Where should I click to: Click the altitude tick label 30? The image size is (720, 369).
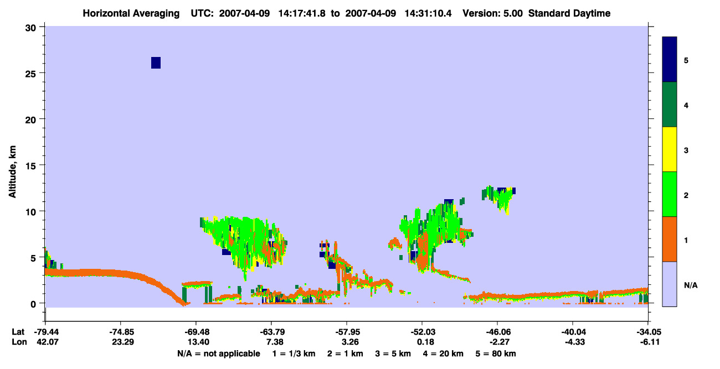pos(32,27)
